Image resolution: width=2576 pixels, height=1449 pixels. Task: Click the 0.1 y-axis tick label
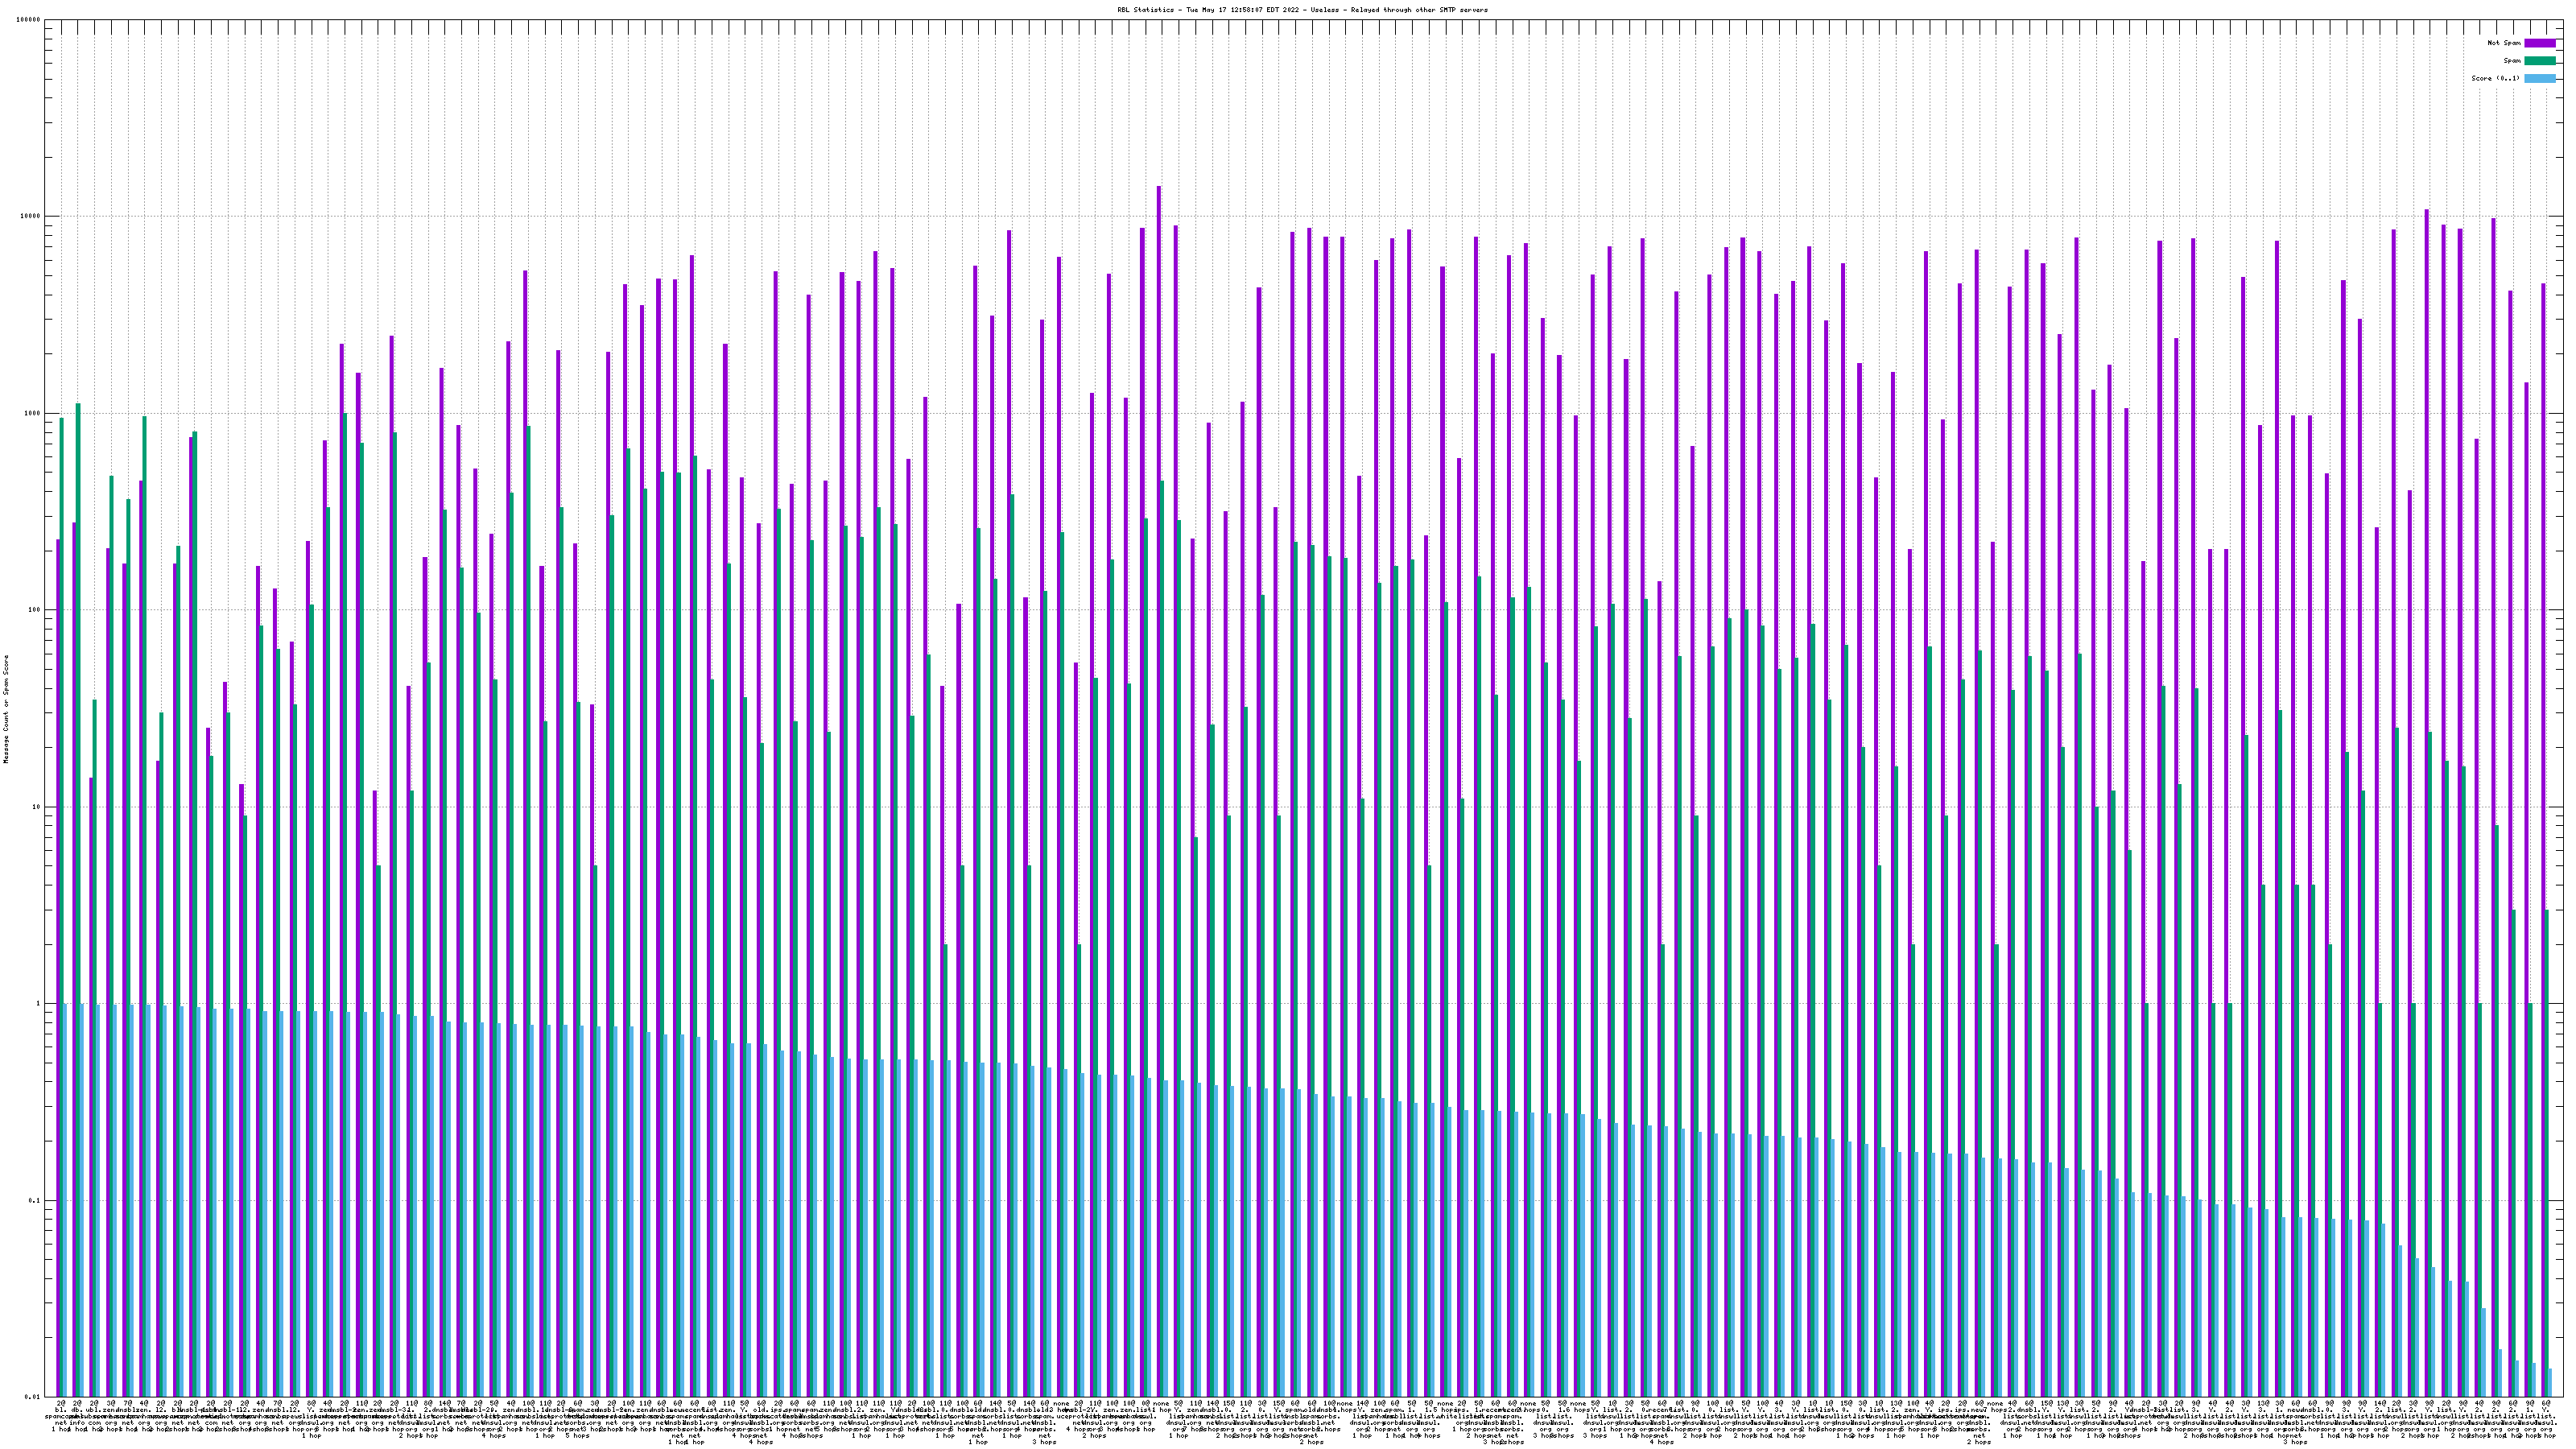(x=35, y=1201)
